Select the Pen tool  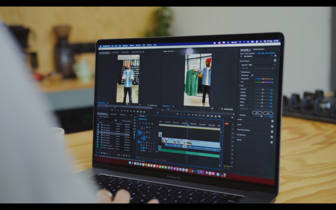coord(134,132)
